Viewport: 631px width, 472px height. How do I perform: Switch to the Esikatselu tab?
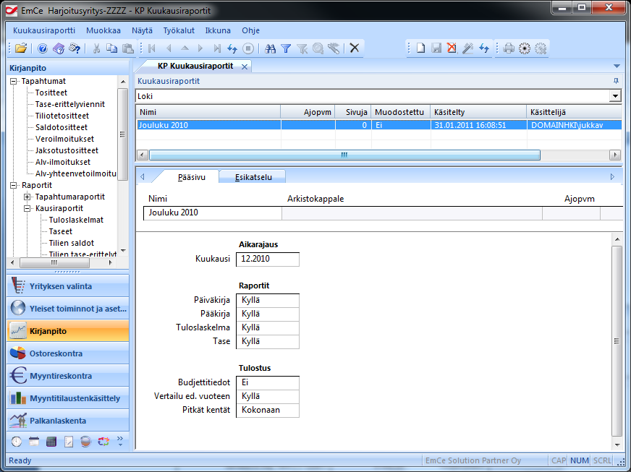pos(253,177)
